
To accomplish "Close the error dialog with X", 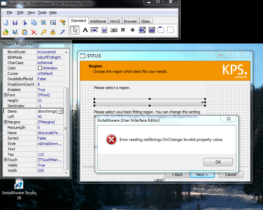I will coord(229,119).
